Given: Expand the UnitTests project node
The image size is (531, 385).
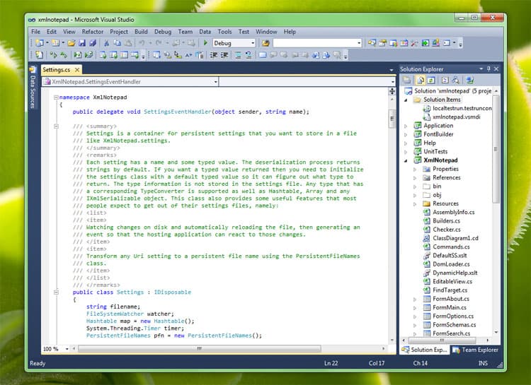Looking at the screenshot, I should coord(406,152).
